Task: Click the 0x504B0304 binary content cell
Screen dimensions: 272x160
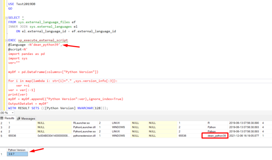Action: click(x=54, y=136)
